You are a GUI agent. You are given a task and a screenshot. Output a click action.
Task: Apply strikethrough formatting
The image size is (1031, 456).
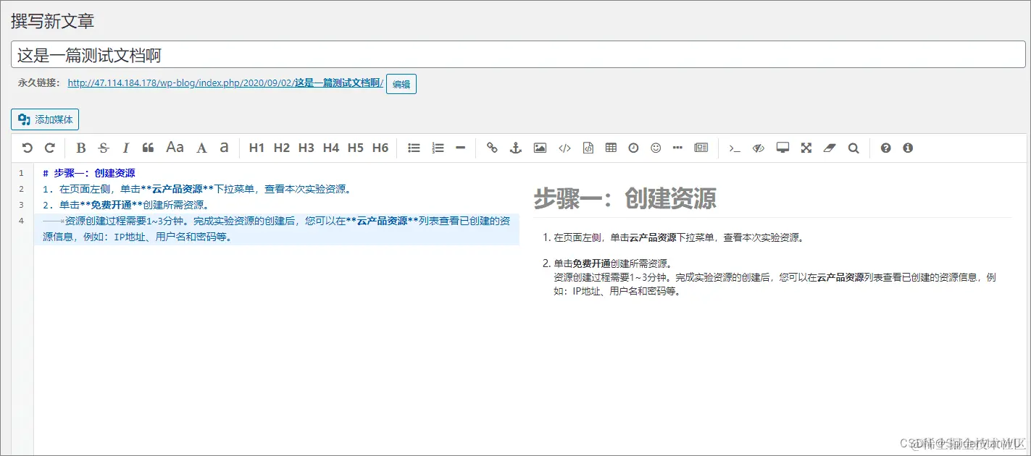pyautogui.click(x=104, y=148)
